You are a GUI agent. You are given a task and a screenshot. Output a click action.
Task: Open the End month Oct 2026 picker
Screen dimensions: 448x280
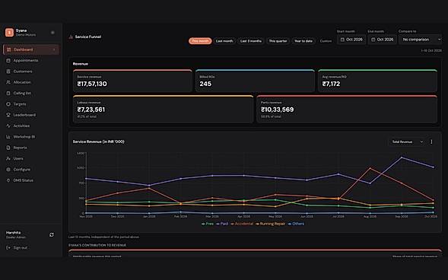click(383, 40)
